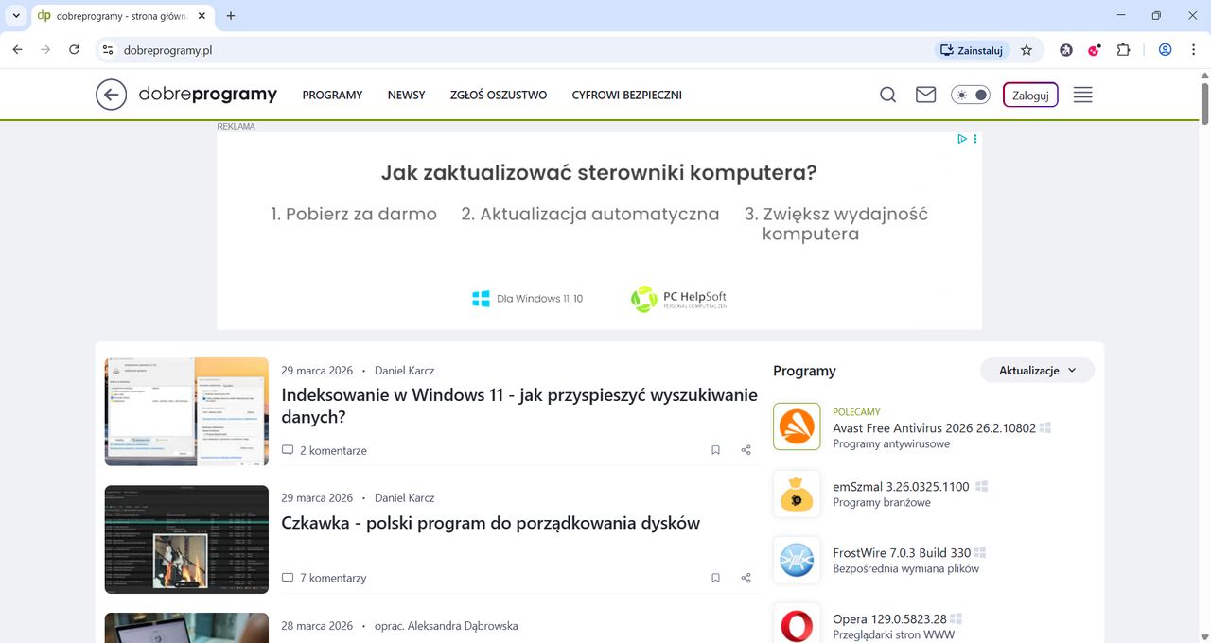Viewport: 1211px width, 643px height.
Task: Click the Programy branżowe category text
Action: 882,502
